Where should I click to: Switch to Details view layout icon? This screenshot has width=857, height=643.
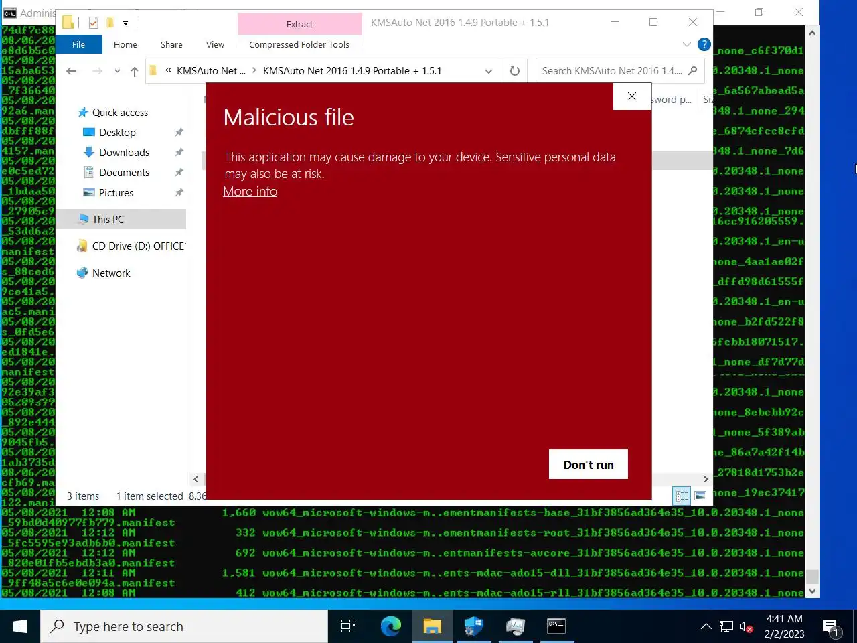click(x=682, y=496)
